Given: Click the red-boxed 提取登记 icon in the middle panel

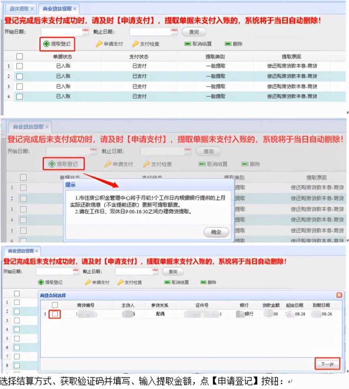Looking at the screenshot, I should click(52, 164).
